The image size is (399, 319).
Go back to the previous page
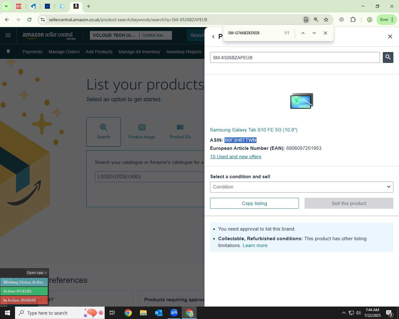click(x=7, y=20)
